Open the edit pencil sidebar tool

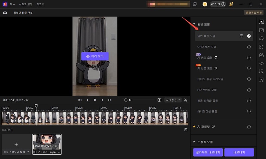(x=261, y=55)
